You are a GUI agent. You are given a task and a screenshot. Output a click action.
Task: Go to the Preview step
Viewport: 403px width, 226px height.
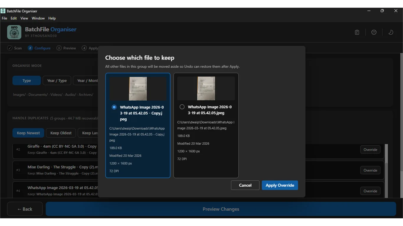click(x=66, y=48)
